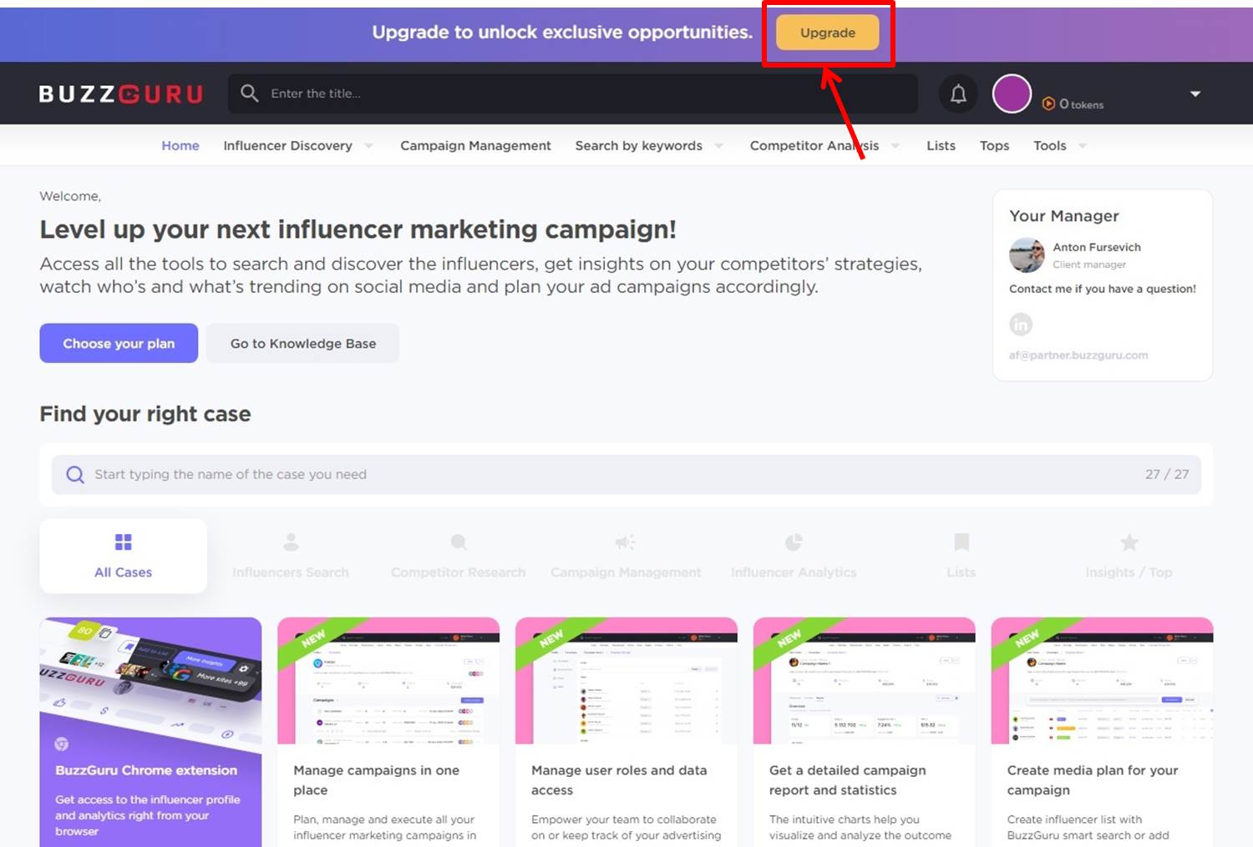Select the Lists cases tab

tap(961, 556)
